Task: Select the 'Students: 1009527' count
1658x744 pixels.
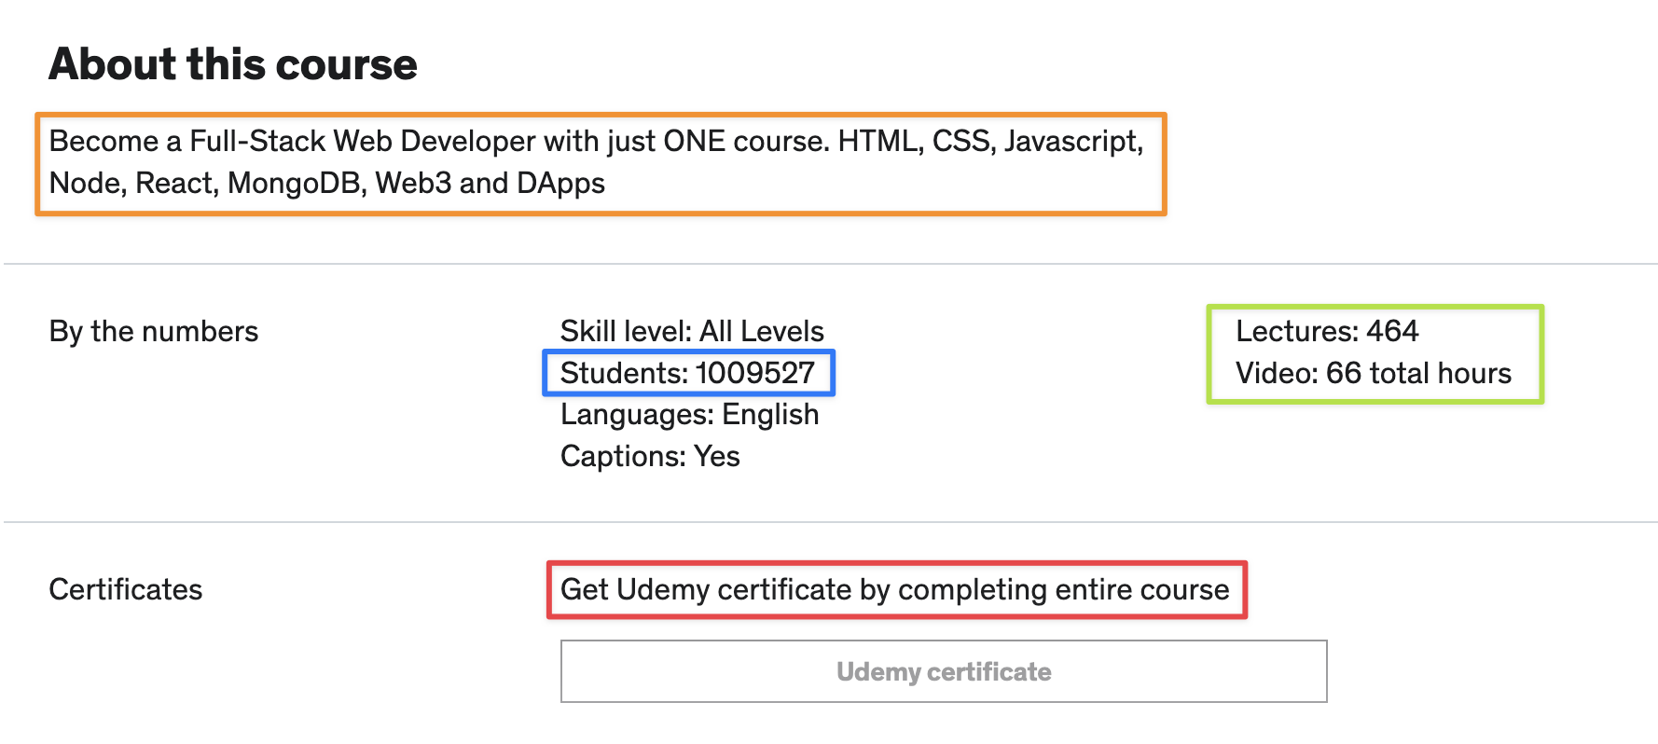Action: point(688,373)
